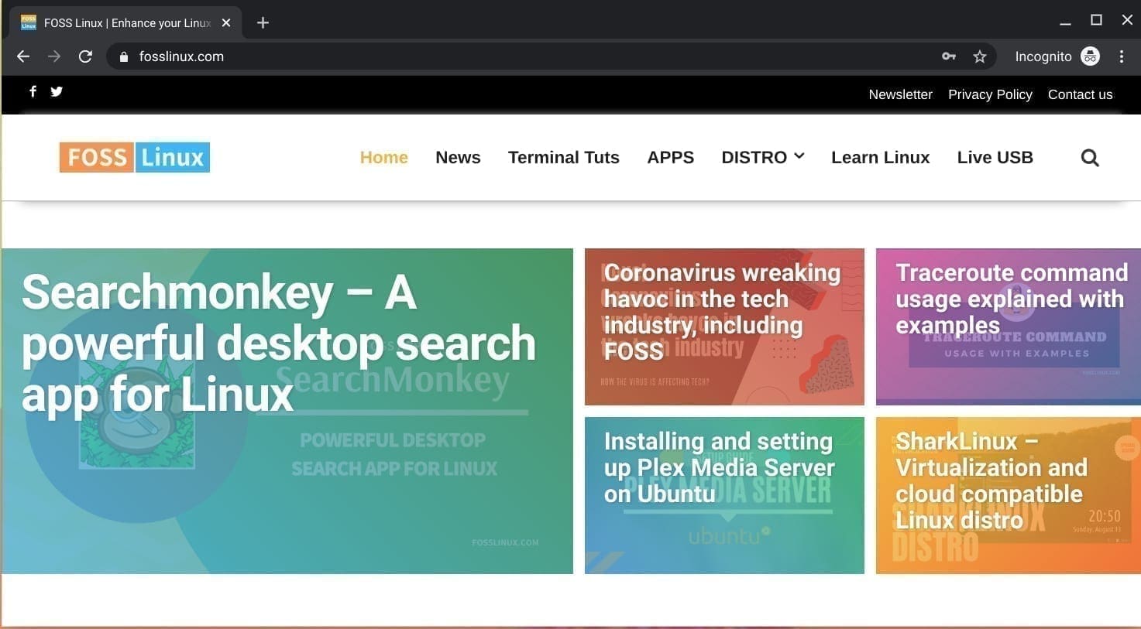Reload the fosslinux.com page
Screen dimensions: 1141x629
[85, 56]
